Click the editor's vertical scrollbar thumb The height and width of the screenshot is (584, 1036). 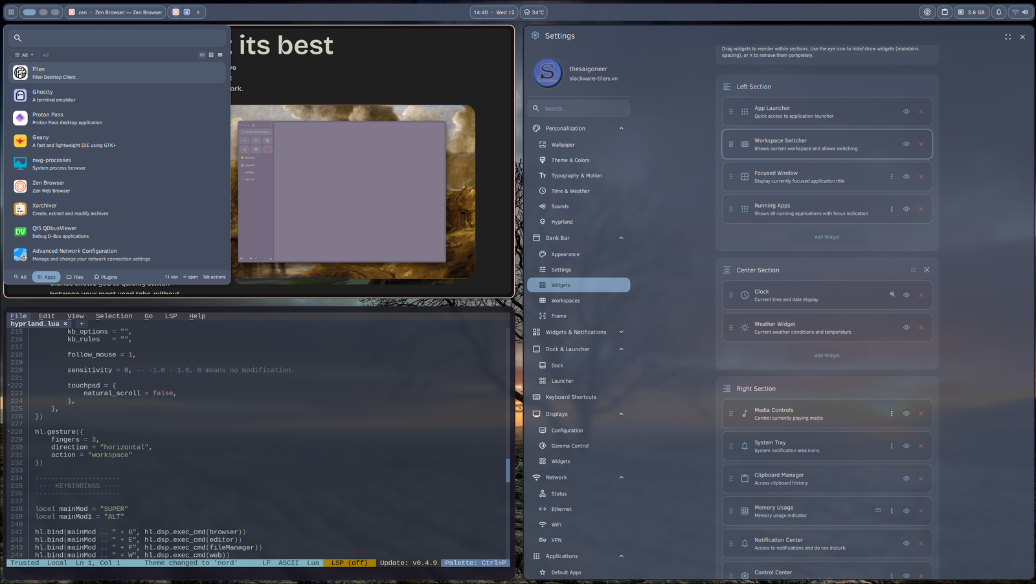coord(508,470)
